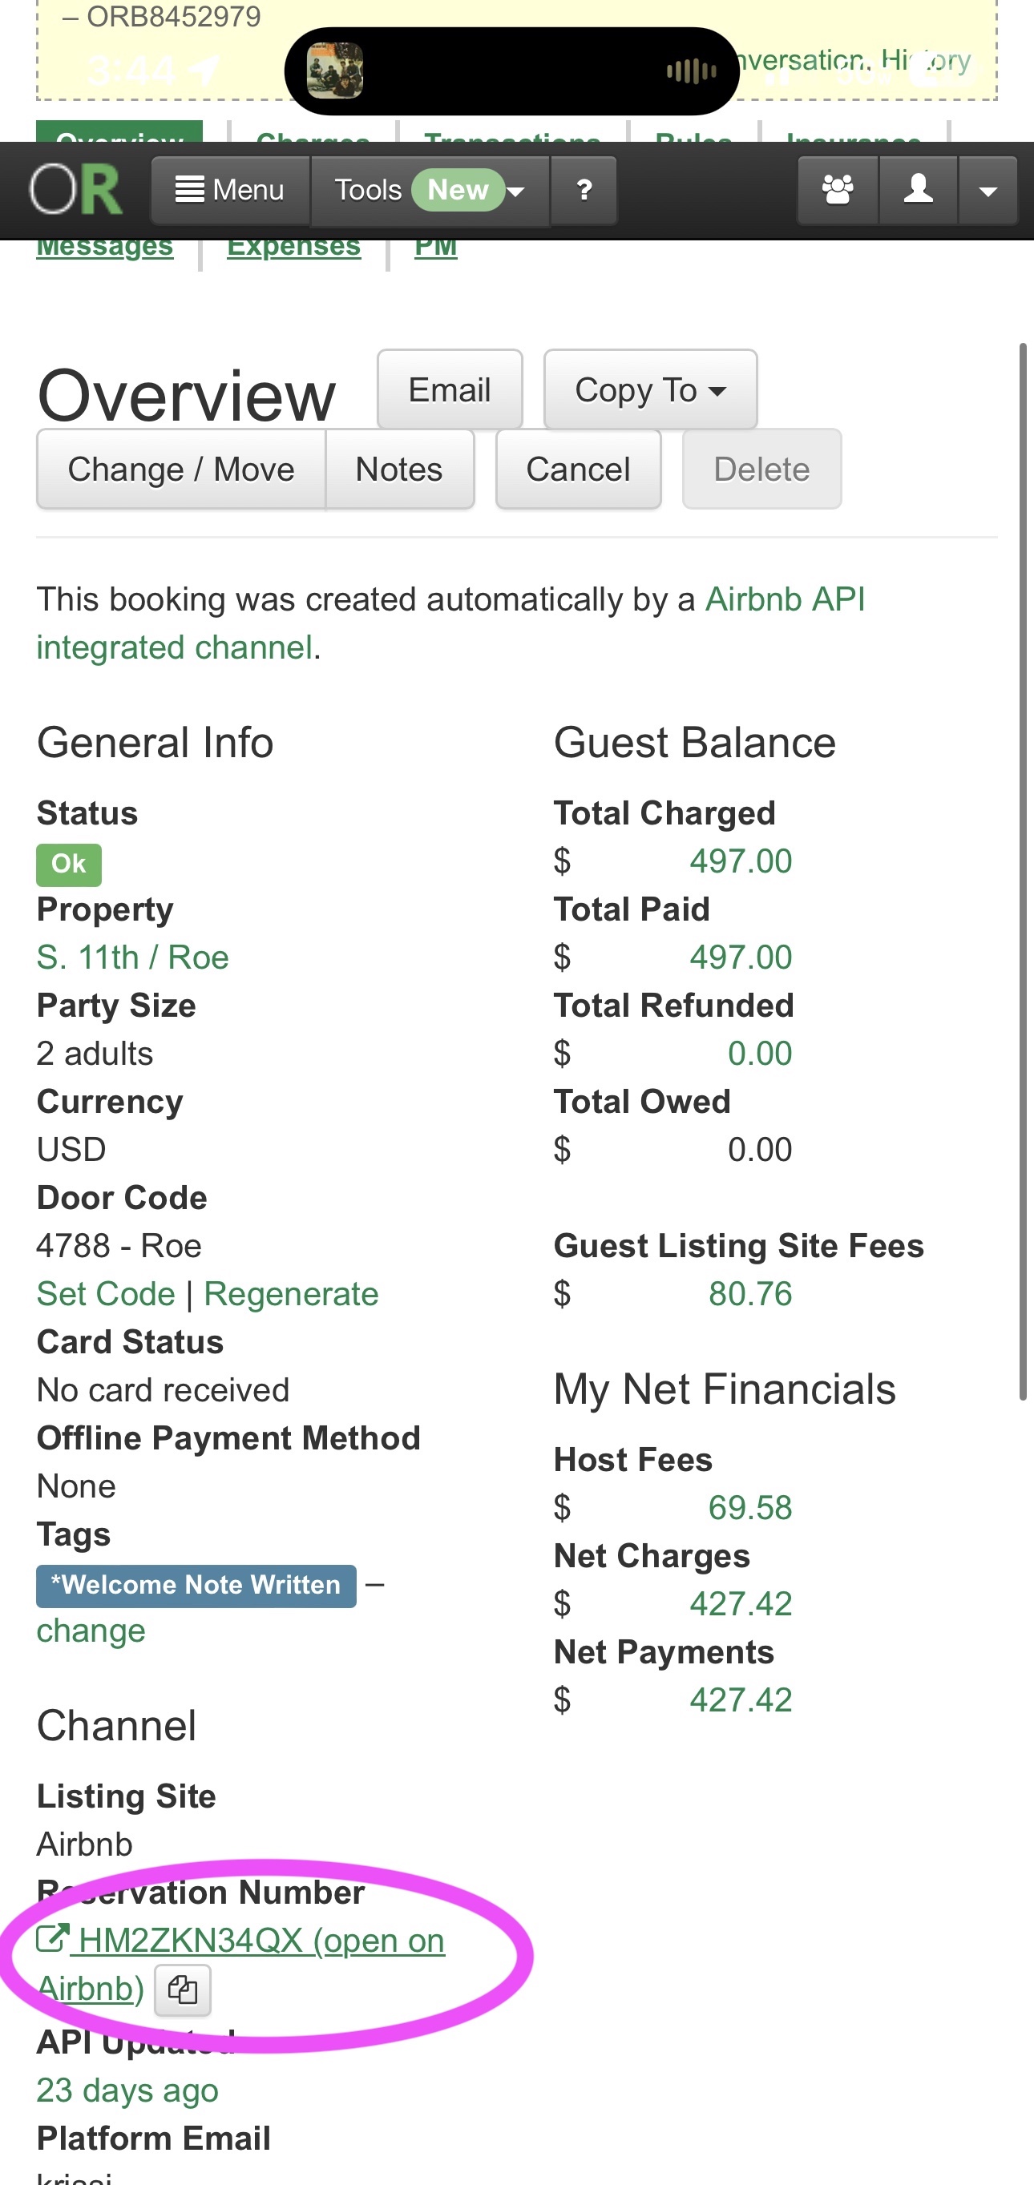Click the Email button
The width and height of the screenshot is (1034, 2185).
point(449,389)
